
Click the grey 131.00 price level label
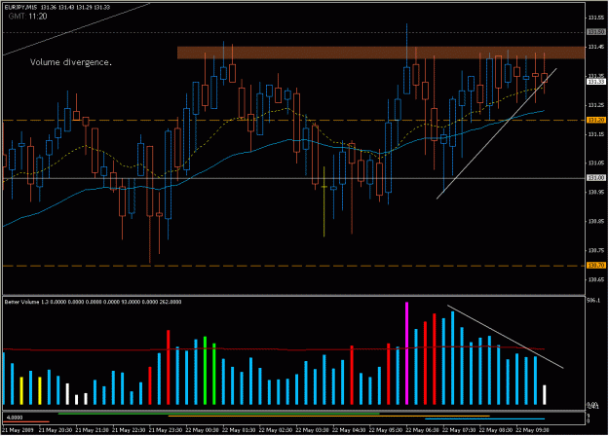[x=596, y=178]
